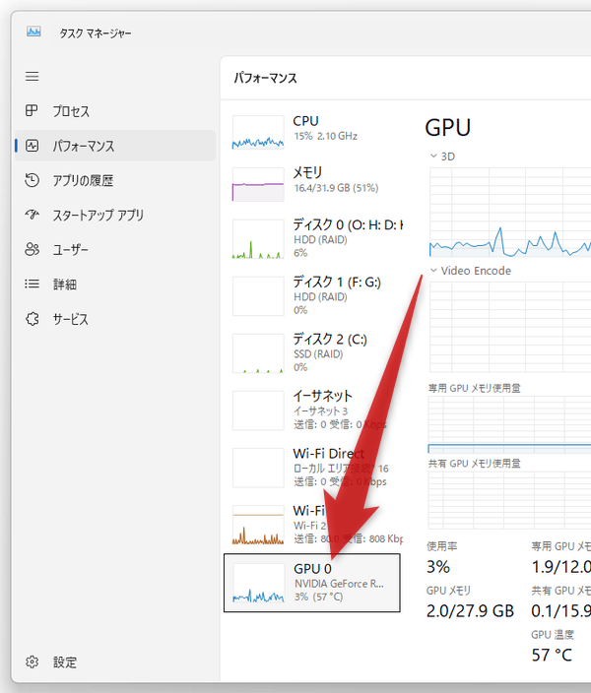Image resolution: width=591 pixels, height=693 pixels.
Task: Click the 詳細 list icon
Action: click(32, 283)
